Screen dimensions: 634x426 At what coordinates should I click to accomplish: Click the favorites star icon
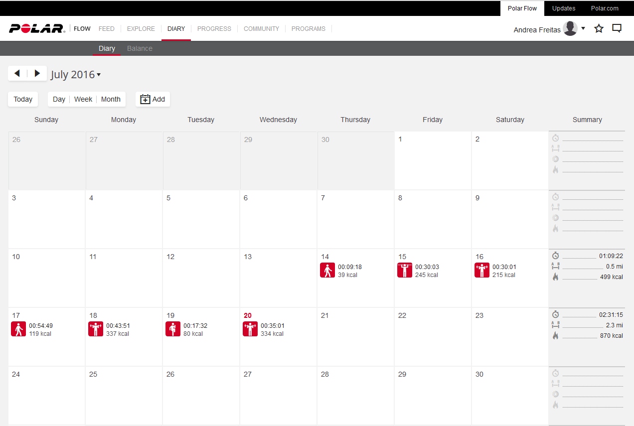point(599,28)
